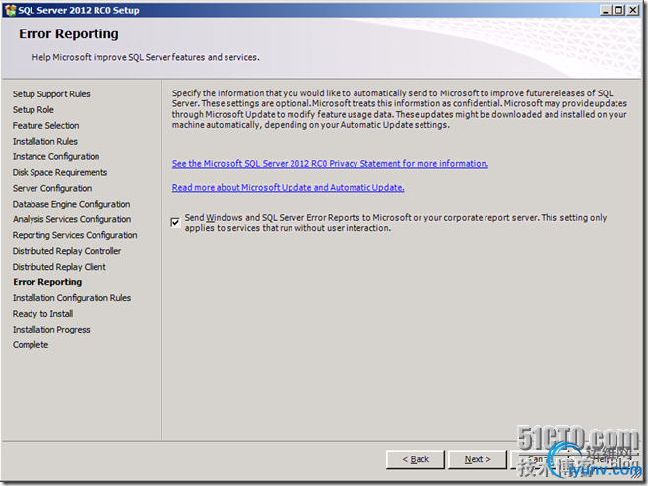Select the Distributed Replay Client step

(59, 267)
